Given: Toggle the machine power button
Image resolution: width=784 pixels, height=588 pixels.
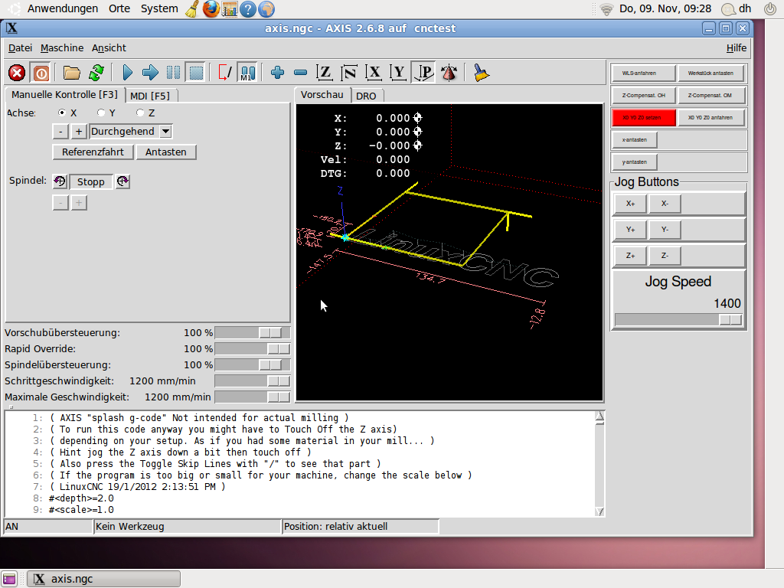Looking at the screenshot, I should point(41,73).
